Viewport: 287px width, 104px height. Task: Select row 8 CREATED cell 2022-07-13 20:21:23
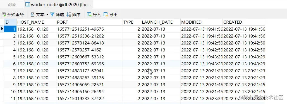(244, 78)
